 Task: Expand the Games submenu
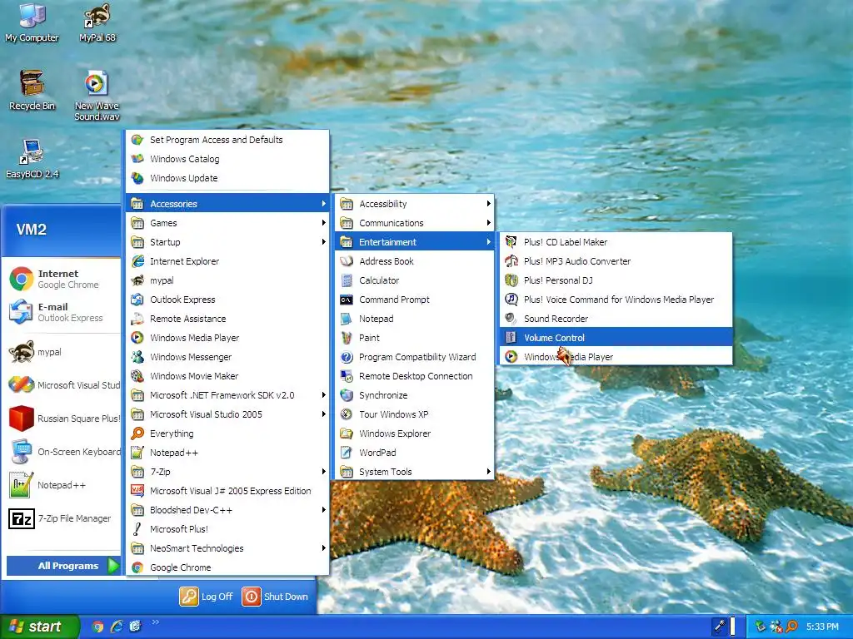point(227,223)
